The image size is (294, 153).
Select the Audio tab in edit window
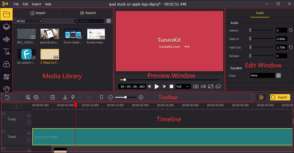click(x=260, y=13)
